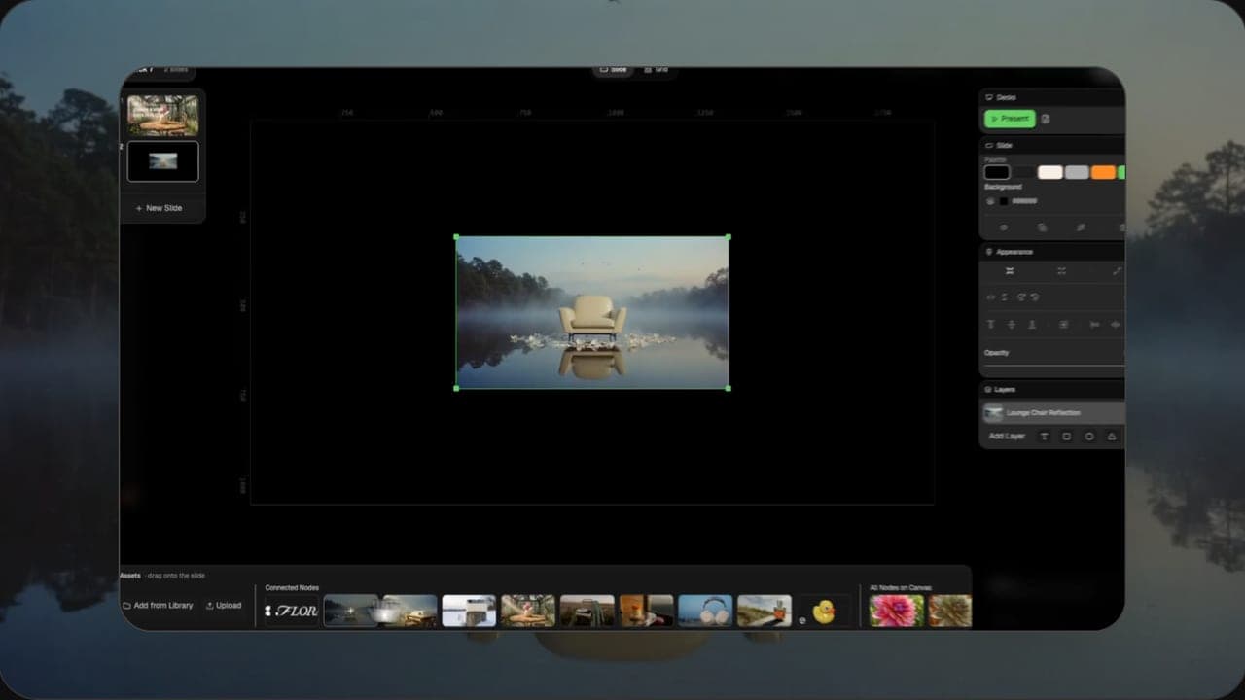Click Add from Library

tap(158, 606)
